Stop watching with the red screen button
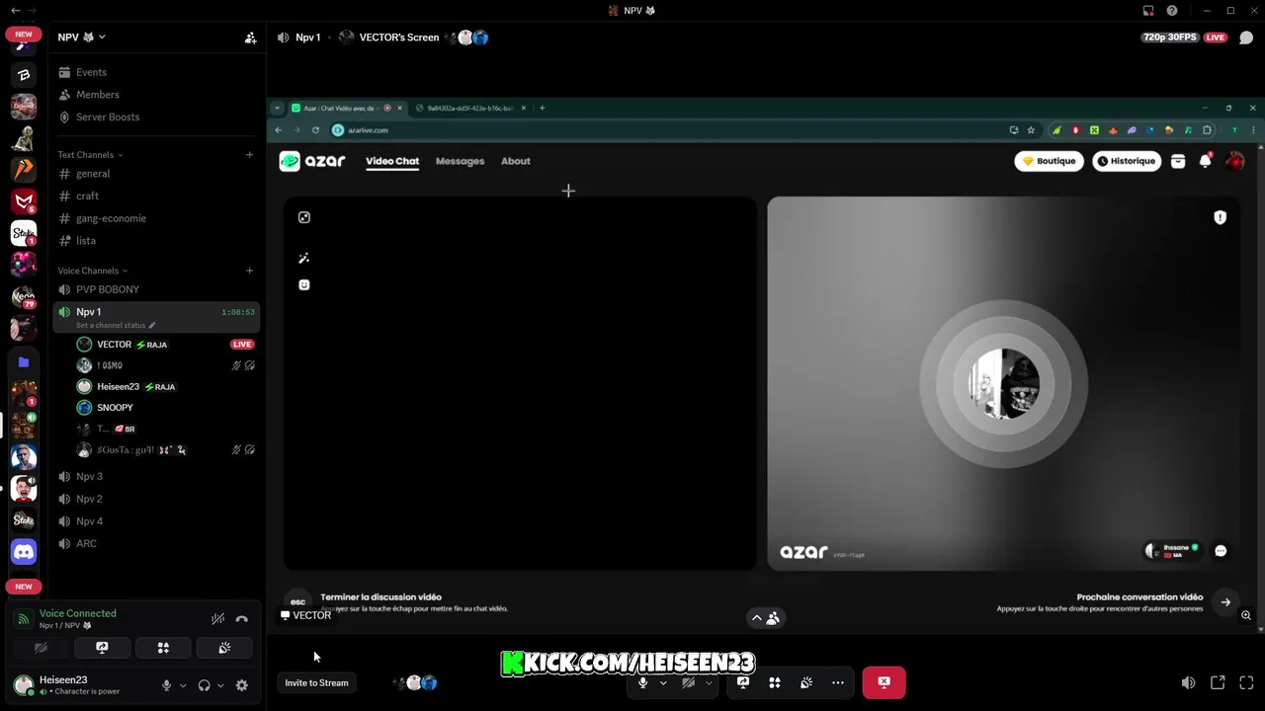 pyautogui.click(x=884, y=682)
